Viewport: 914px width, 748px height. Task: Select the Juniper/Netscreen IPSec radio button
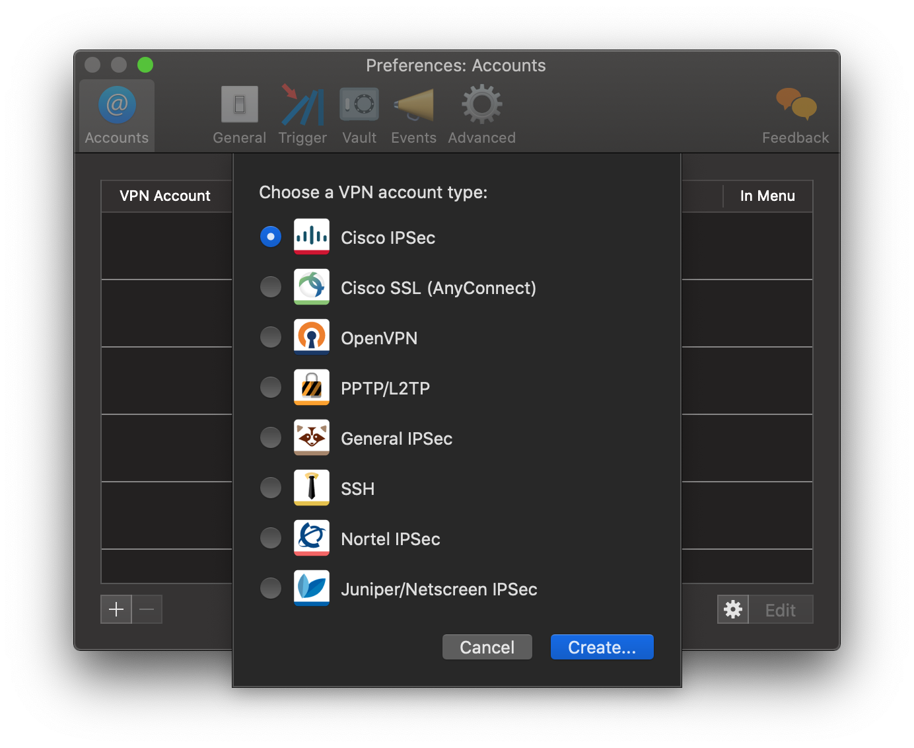pos(271,588)
